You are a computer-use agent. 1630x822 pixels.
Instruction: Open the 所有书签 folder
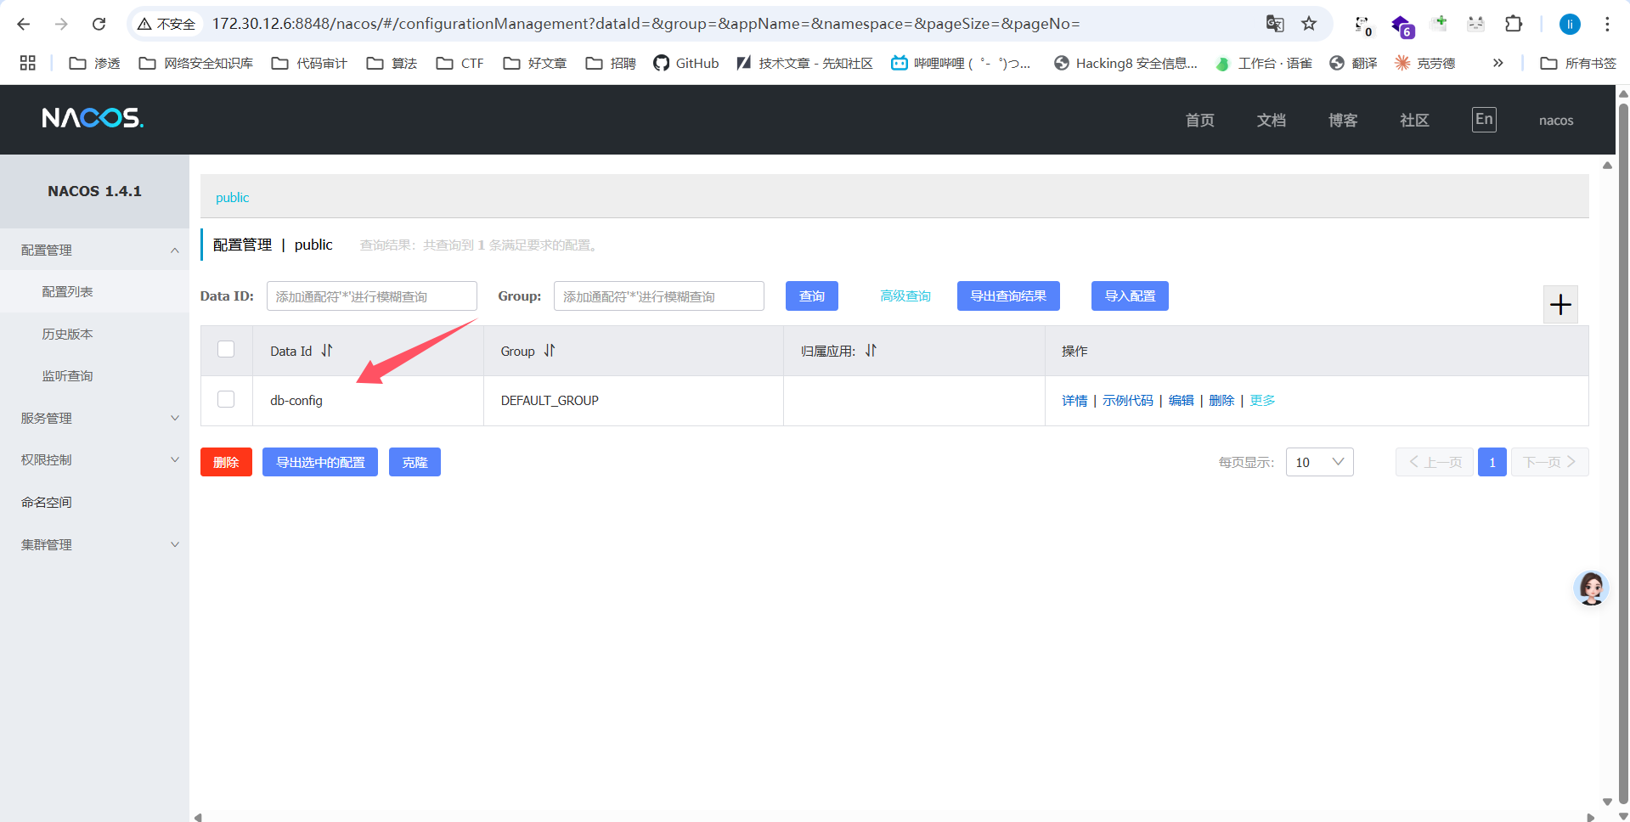[x=1578, y=63]
